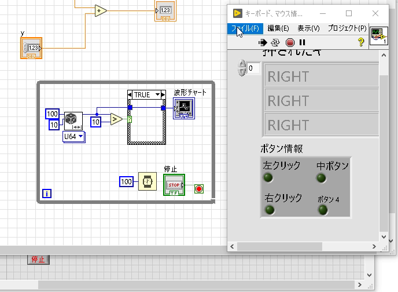Click the Run Continuously toolbar icon
The height and width of the screenshot is (292, 398).
[275, 42]
